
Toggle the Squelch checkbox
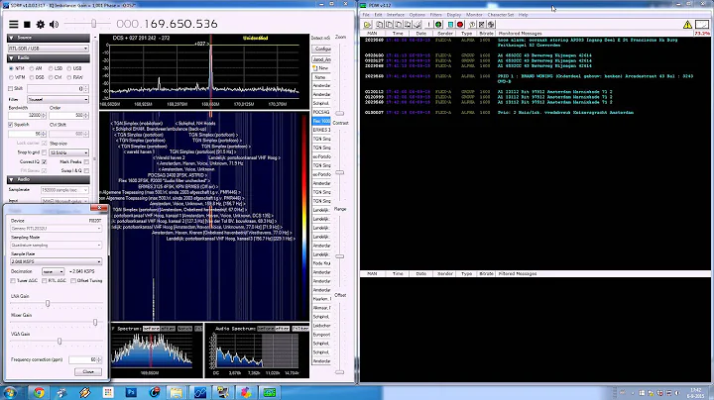point(11,125)
